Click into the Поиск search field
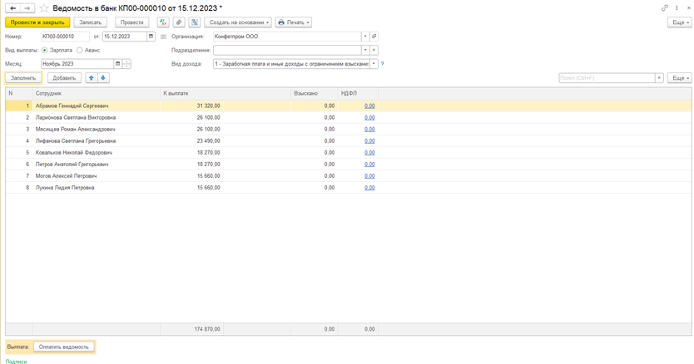This screenshot has width=694, height=364. click(607, 78)
